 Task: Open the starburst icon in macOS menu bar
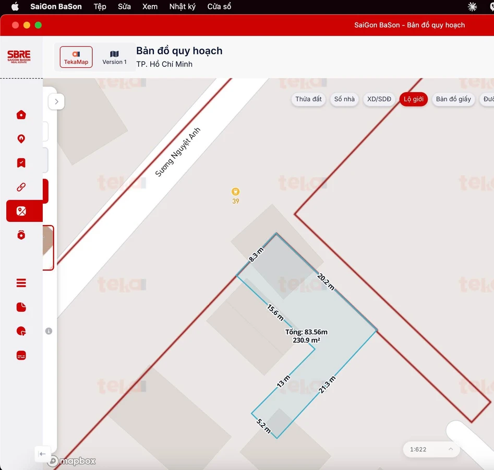(472, 7)
